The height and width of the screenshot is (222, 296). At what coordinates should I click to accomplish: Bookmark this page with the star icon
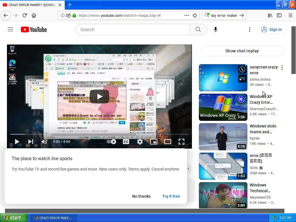point(195,15)
